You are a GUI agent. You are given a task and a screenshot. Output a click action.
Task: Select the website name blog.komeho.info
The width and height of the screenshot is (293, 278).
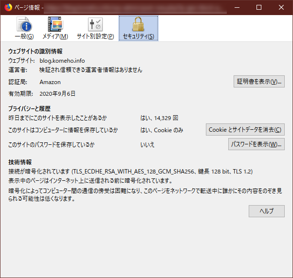[x=62, y=61]
